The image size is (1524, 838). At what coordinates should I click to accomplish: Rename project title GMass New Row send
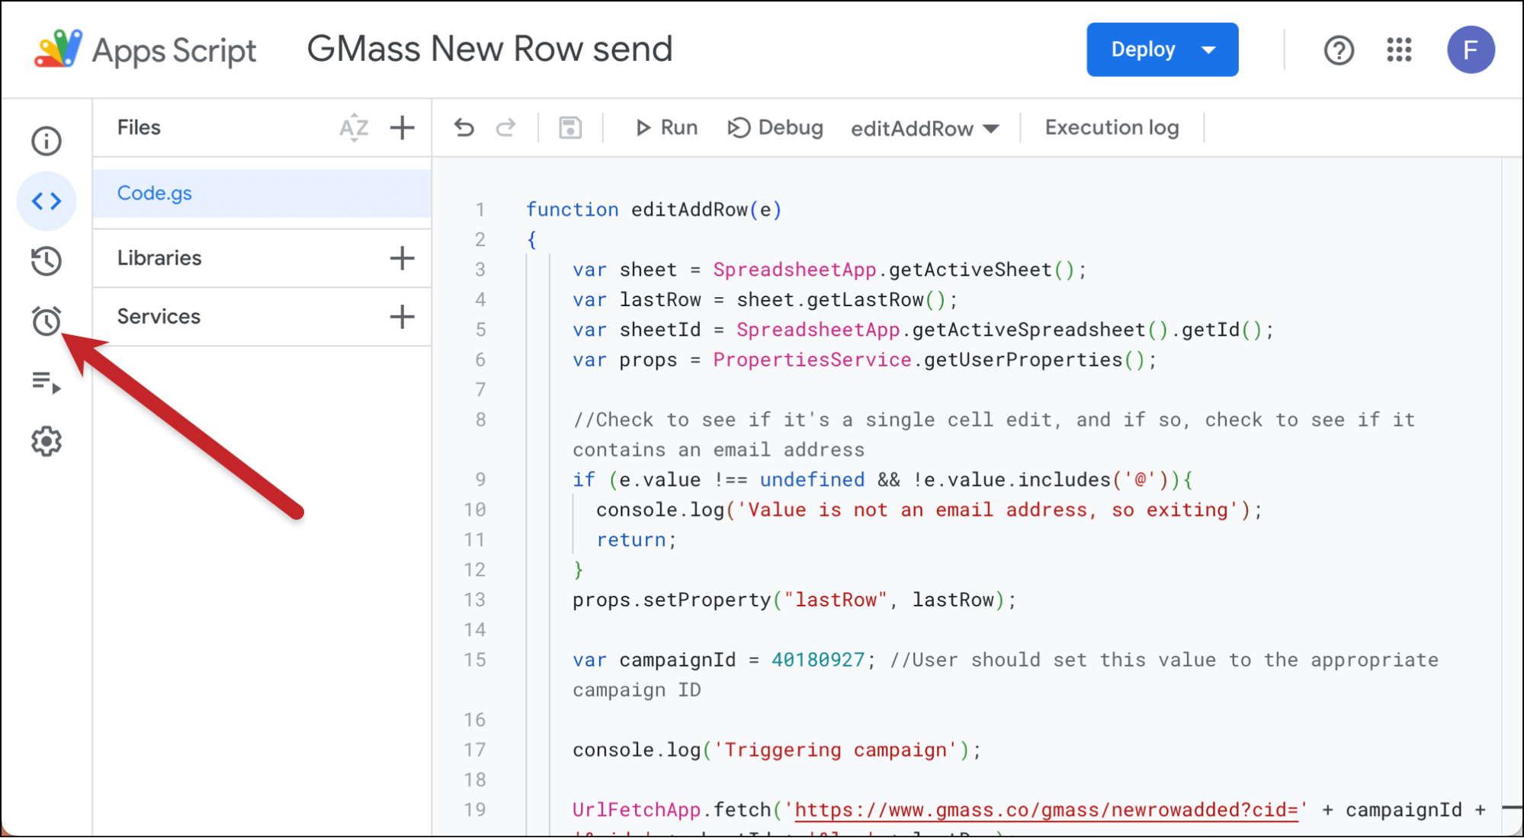(x=489, y=50)
